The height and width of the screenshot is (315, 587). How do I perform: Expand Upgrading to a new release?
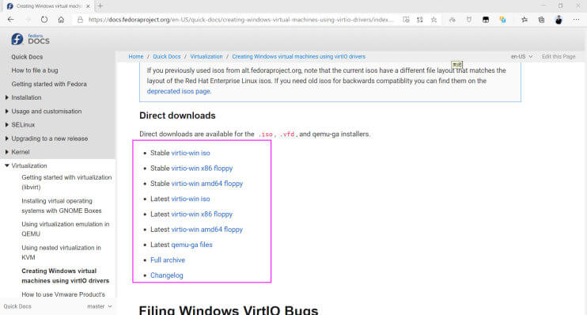pos(7,139)
